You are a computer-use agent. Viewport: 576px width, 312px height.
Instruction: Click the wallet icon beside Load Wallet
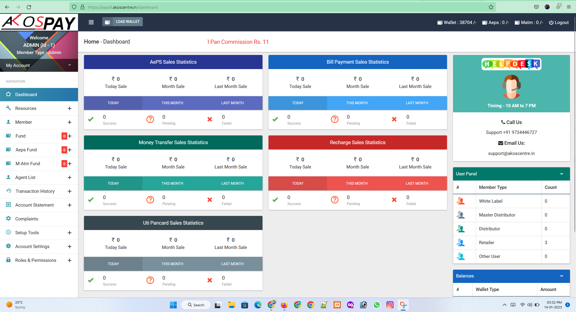point(107,22)
